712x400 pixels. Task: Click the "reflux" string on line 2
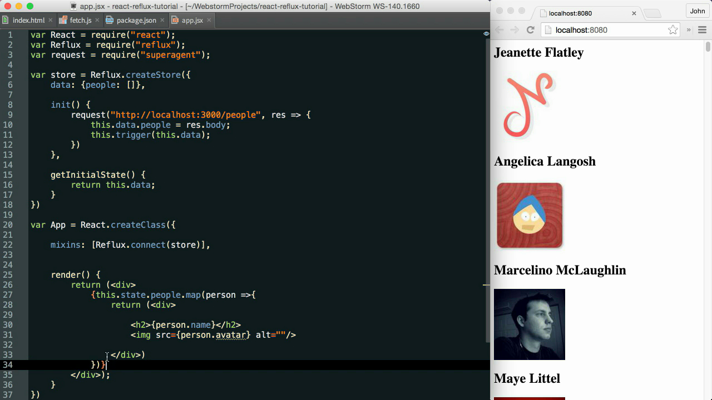(x=155, y=45)
